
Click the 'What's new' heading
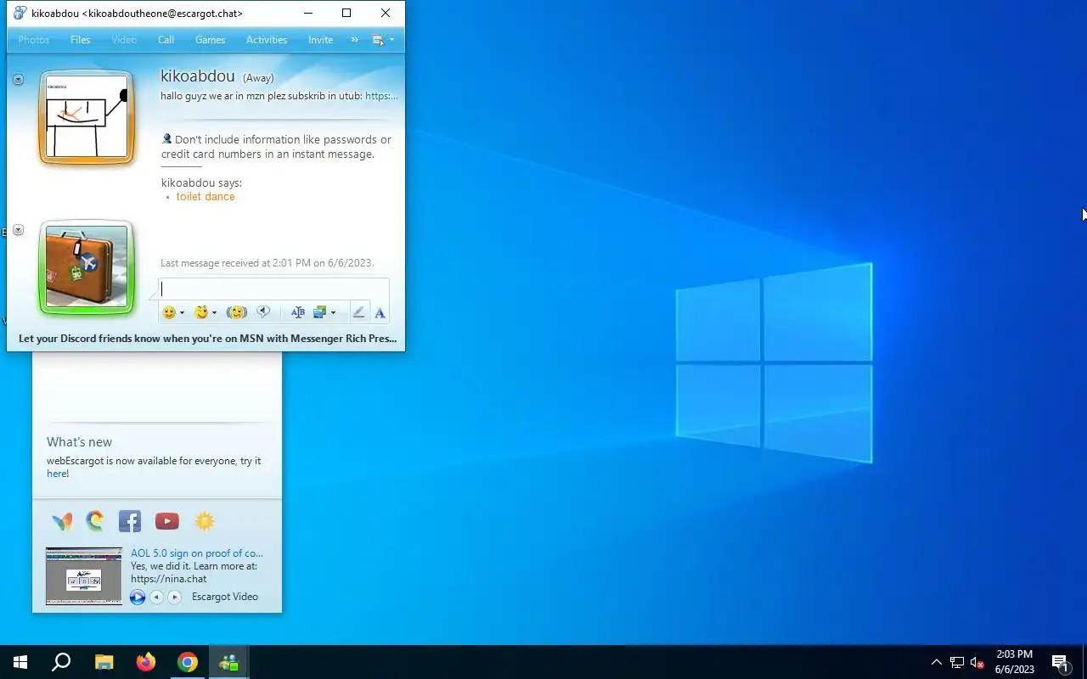(79, 442)
